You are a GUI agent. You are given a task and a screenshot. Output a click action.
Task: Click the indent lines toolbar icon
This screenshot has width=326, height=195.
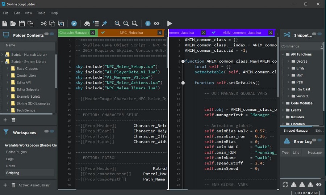pos(96,24)
